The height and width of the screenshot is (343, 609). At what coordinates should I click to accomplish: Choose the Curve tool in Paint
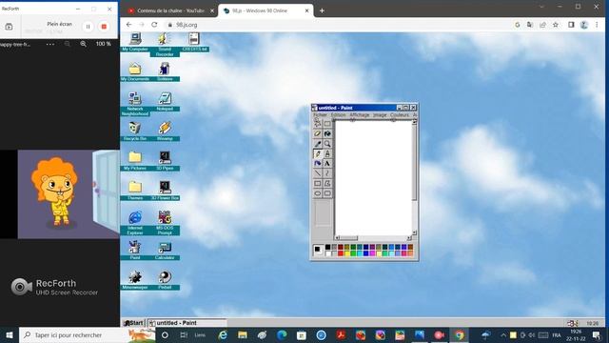[327, 173]
